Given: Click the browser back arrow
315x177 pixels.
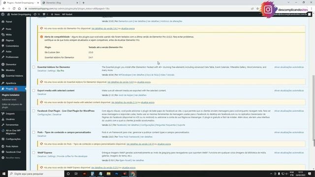Looking at the screenshot, I should (3, 9).
